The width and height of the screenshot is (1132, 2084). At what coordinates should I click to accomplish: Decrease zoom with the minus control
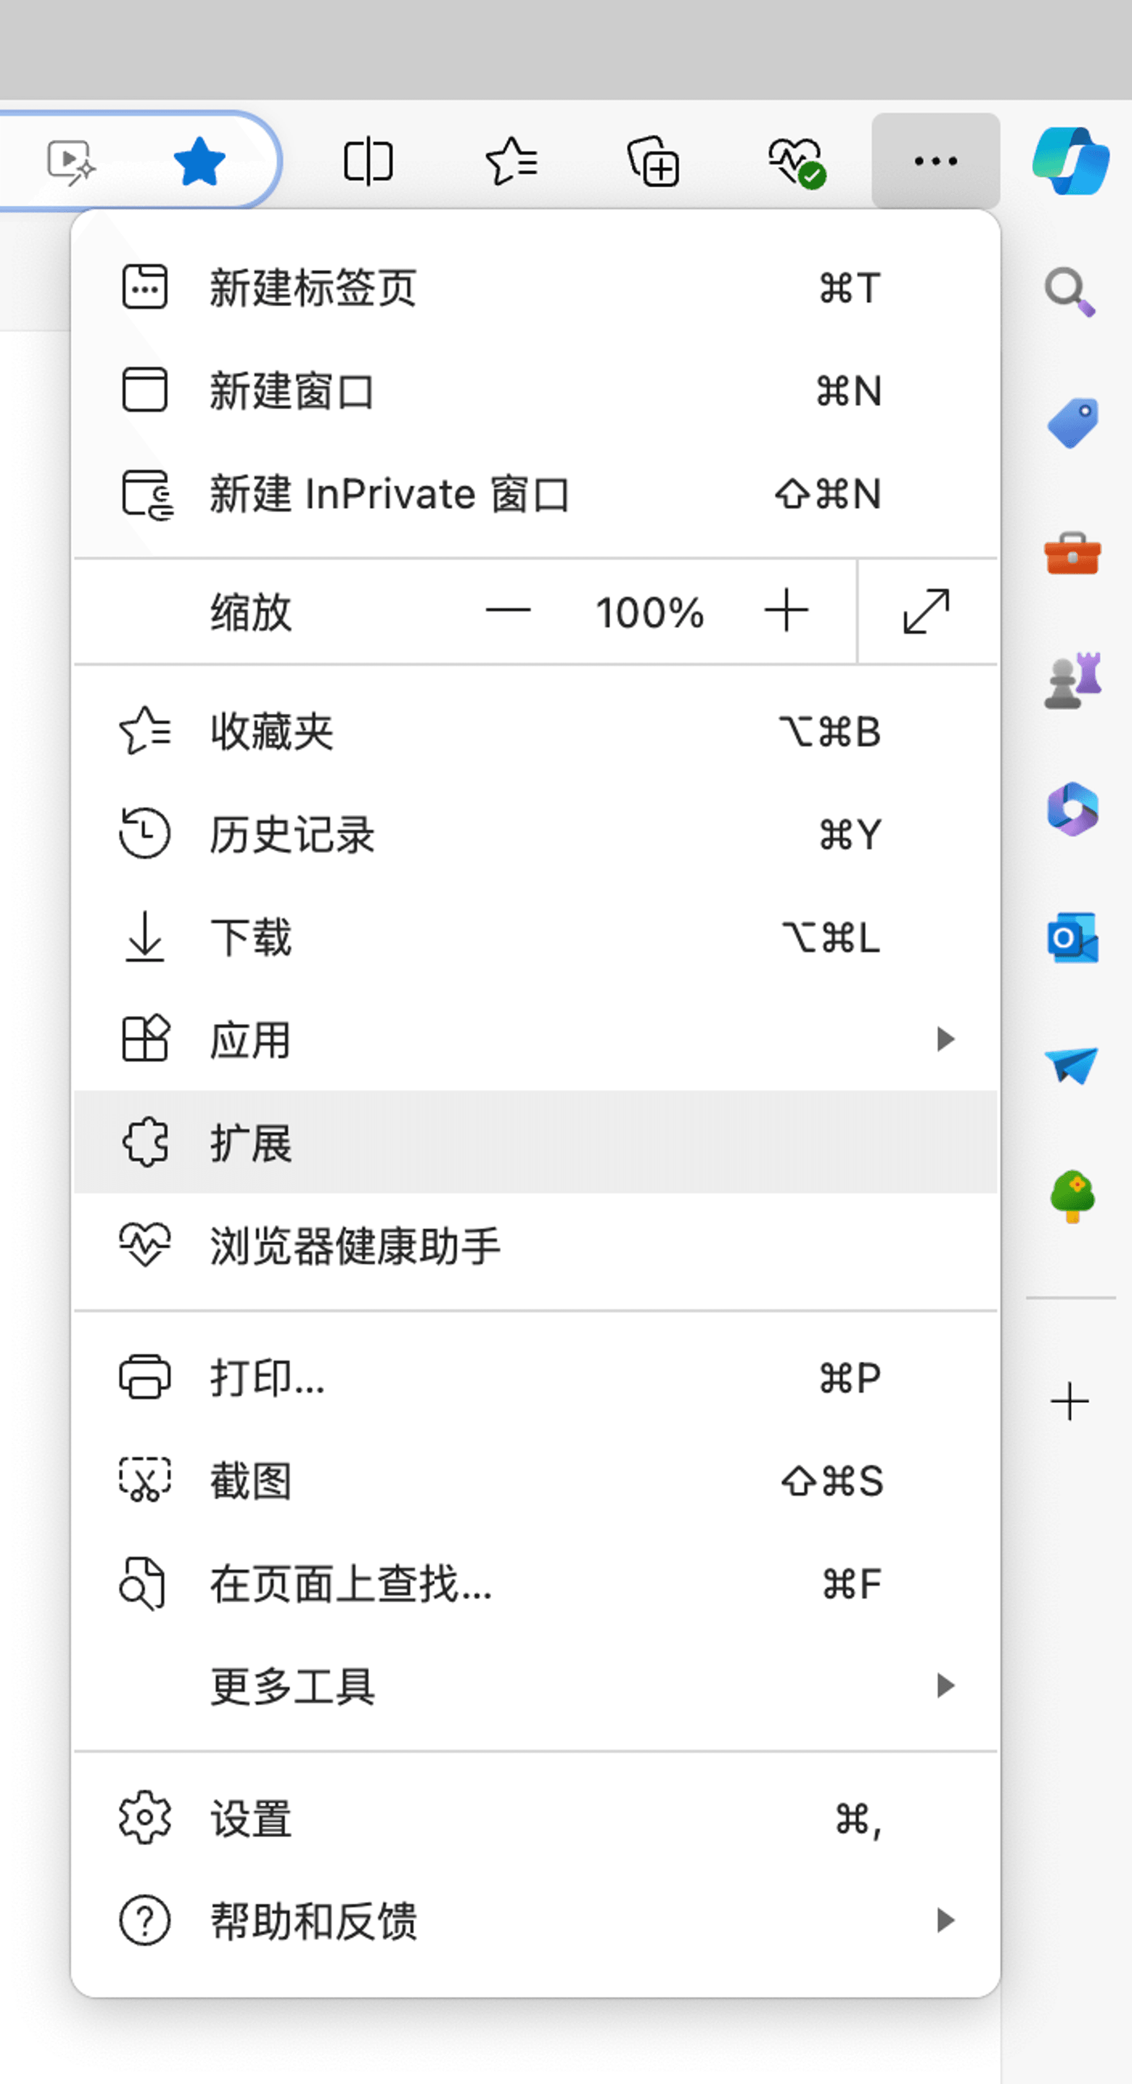[508, 611]
